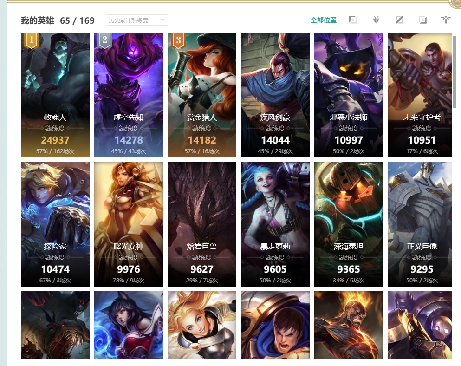Click the dropdown arrow beside 历史累计熟练度
Screen dimensions: 461x366
[x=162, y=20]
